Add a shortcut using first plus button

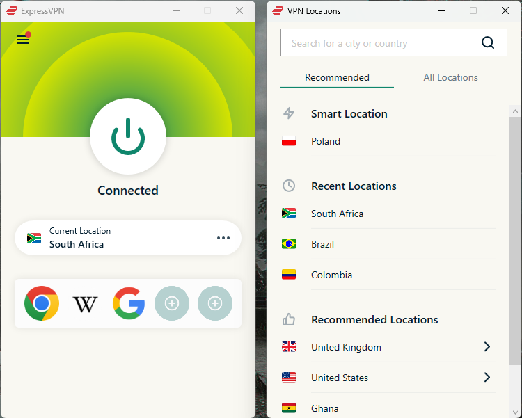tap(172, 303)
